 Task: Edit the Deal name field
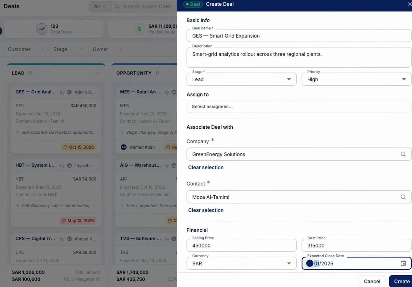pyautogui.click(x=299, y=36)
